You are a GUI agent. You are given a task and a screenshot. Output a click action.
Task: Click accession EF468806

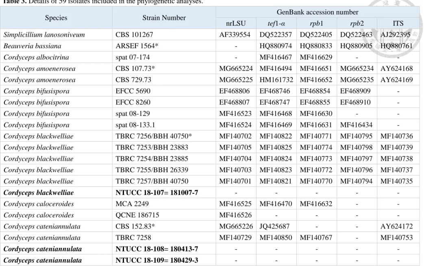click(x=235, y=91)
